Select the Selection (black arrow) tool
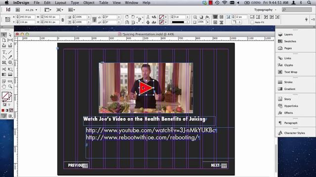This screenshot has height=177, width=316. click(x=4, y=35)
